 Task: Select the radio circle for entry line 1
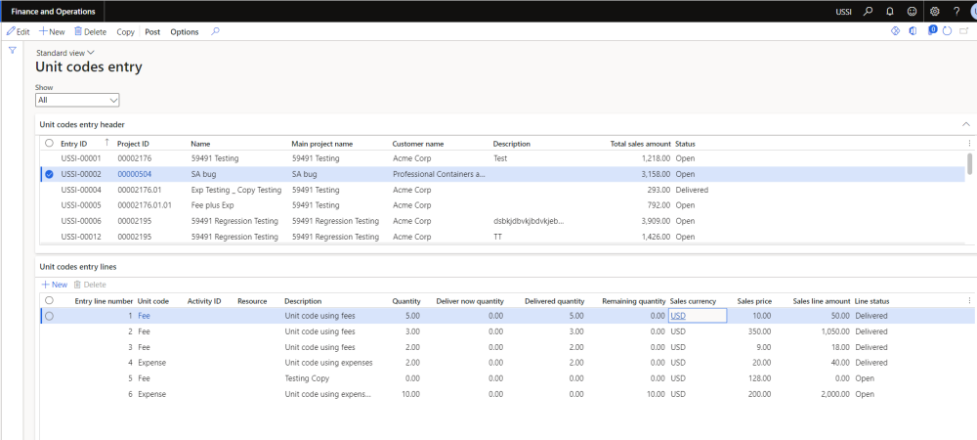point(49,317)
